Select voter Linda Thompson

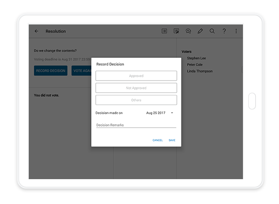pyautogui.click(x=200, y=71)
